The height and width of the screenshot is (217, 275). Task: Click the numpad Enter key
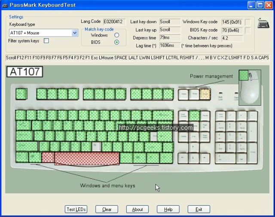(x=253, y=153)
